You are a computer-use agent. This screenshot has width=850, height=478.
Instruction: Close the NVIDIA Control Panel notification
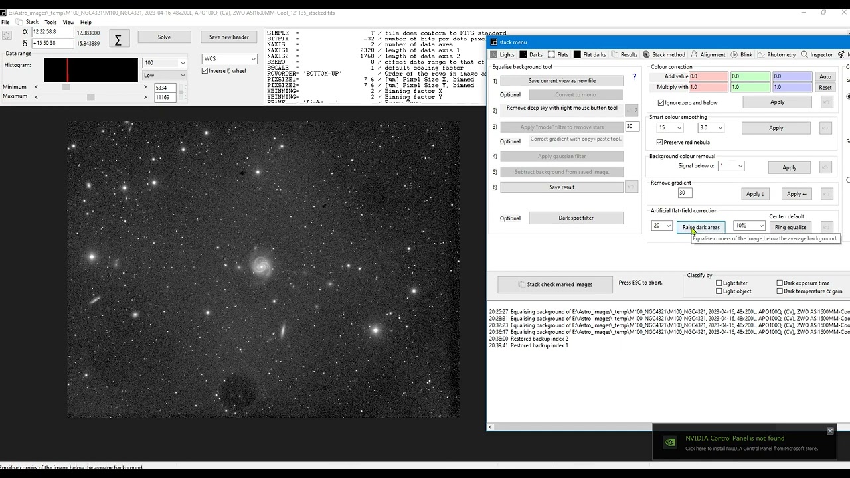click(830, 431)
